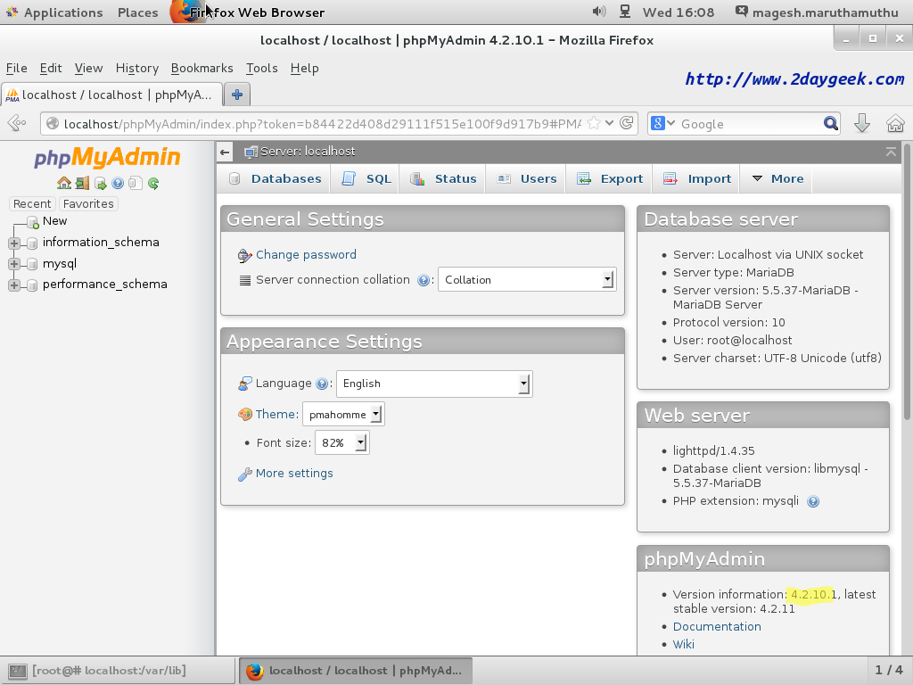Open the phpMyAdmin documentation help icon in the sidebar

(x=118, y=184)
